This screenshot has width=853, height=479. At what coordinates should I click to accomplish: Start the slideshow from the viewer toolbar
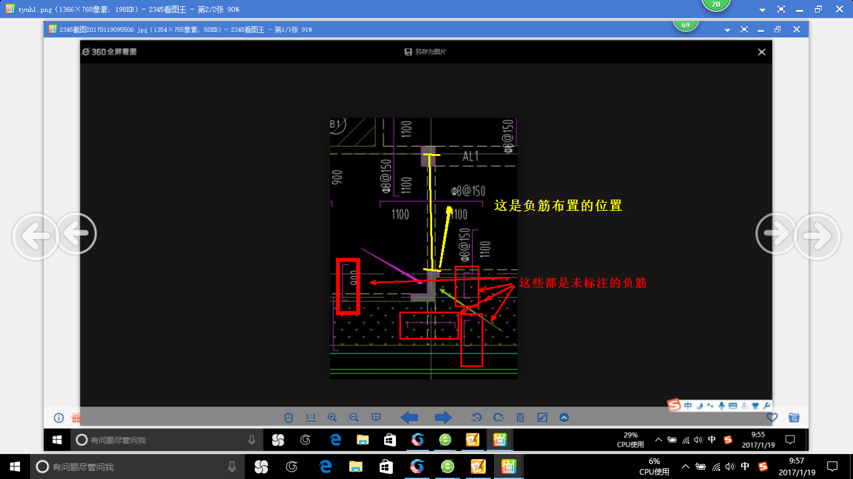pos(376,418)
